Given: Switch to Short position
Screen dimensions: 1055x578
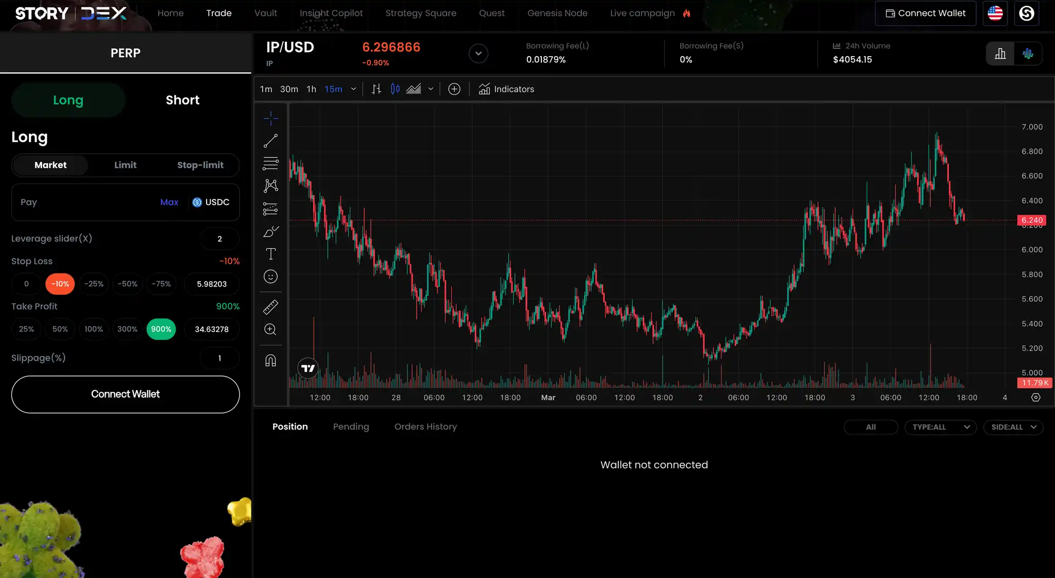Looking at the screenshot, I should [x=182, y=100].
